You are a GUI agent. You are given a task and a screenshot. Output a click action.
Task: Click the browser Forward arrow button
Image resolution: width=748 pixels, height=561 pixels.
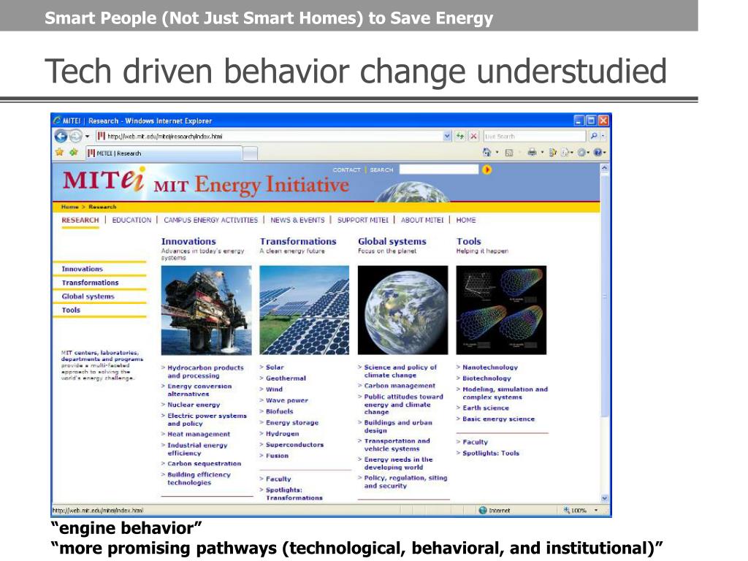point(76,137)
